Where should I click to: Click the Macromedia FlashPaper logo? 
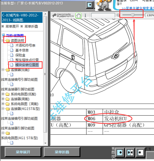(63, 15)
